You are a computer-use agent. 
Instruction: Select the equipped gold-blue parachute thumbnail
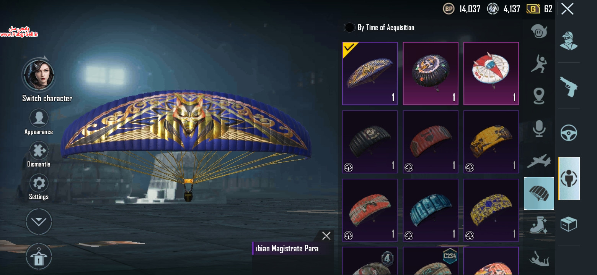tap(370, 73)
